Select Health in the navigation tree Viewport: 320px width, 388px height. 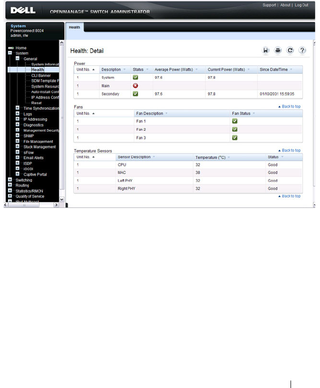point(37,70)
